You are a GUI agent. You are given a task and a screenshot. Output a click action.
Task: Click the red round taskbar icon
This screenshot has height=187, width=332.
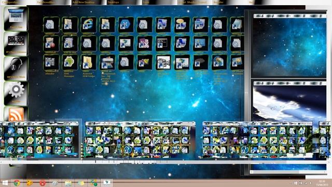point(43,183)
